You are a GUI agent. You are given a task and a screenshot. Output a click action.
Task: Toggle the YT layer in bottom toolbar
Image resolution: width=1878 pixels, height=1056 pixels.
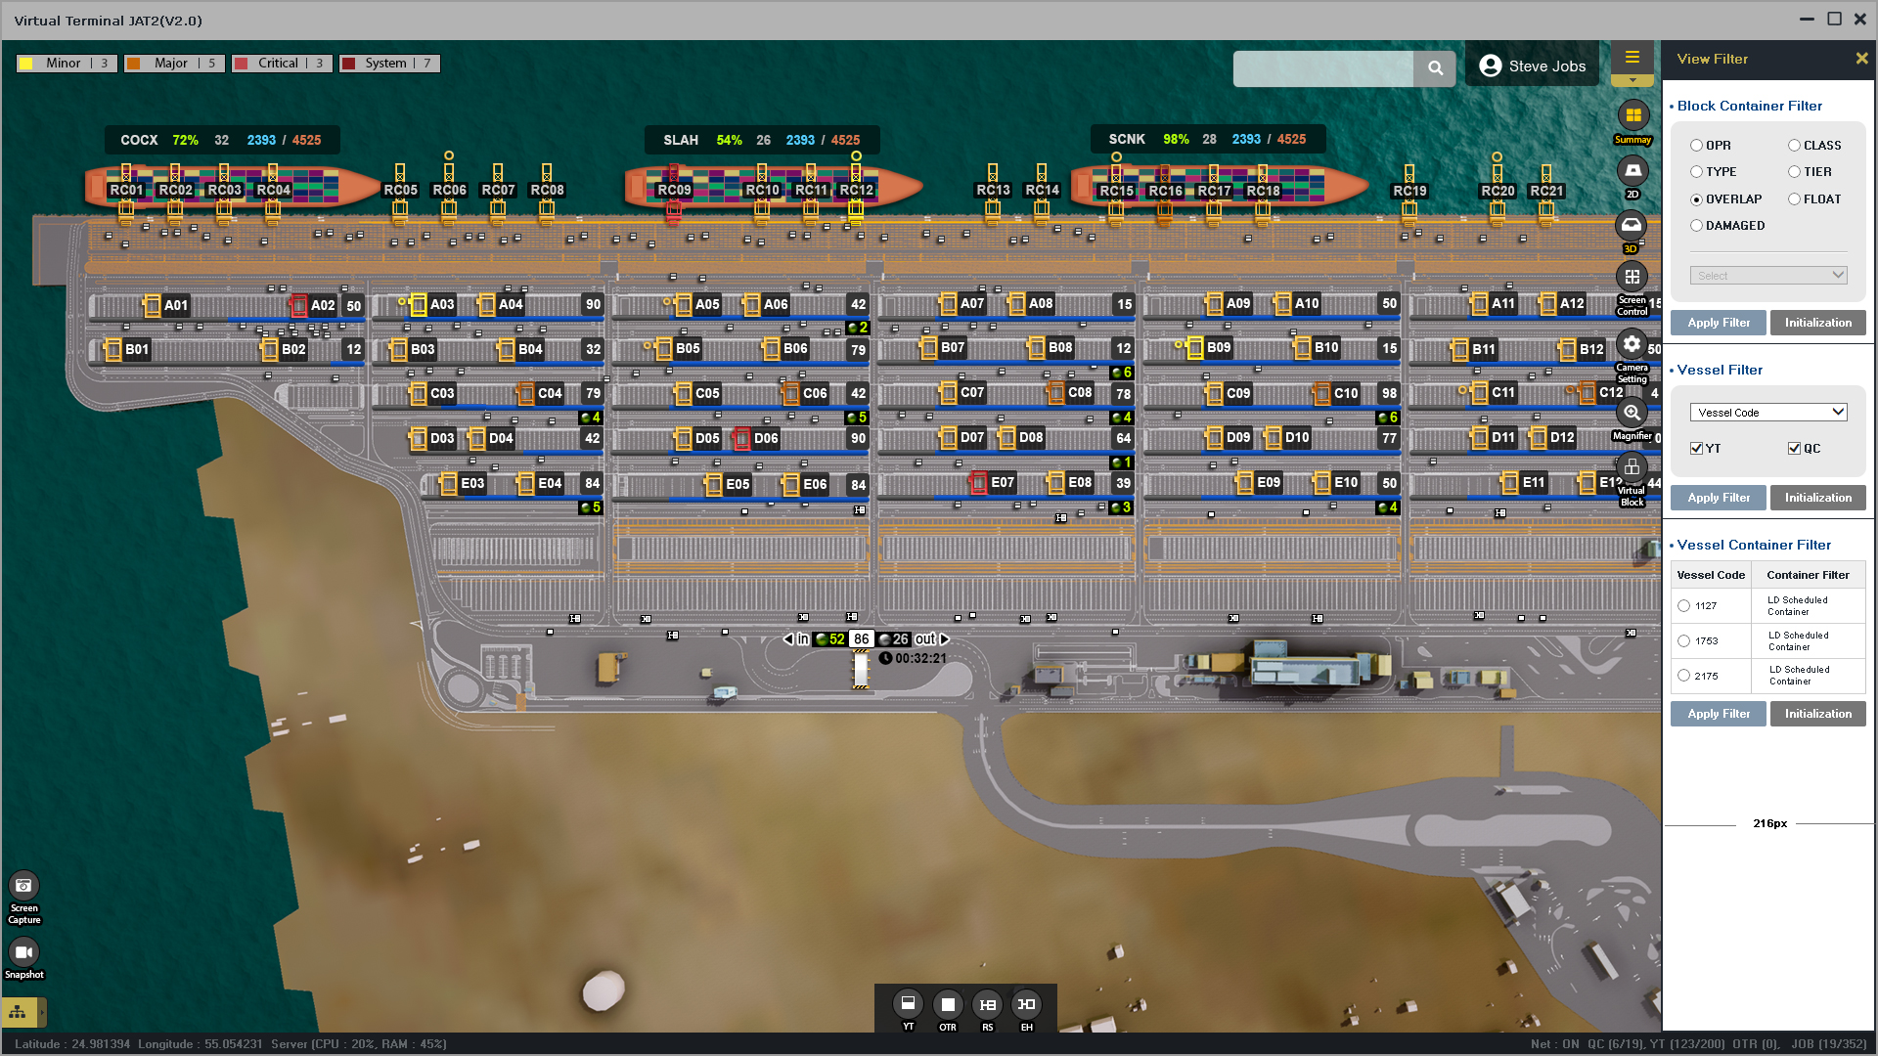[x=908, y=1004]
